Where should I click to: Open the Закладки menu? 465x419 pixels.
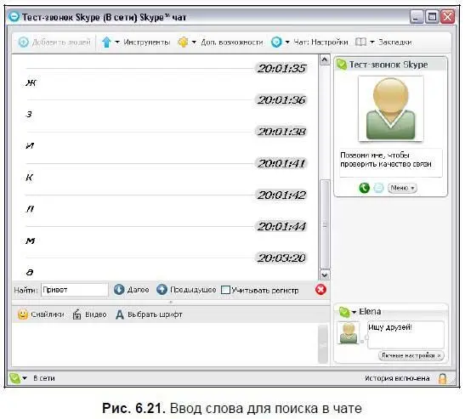pos(395,42)
